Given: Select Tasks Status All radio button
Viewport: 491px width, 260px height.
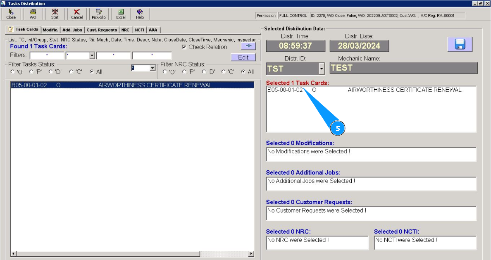Looking at the screenshot, I should [x=92, y=72].
